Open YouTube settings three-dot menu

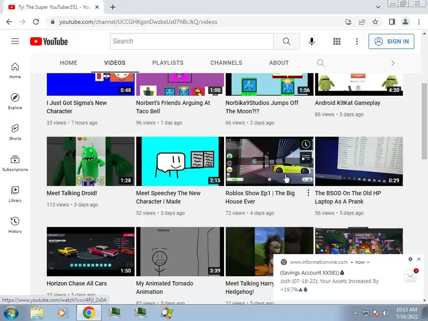pyautogui.click(x=357, y=41)
